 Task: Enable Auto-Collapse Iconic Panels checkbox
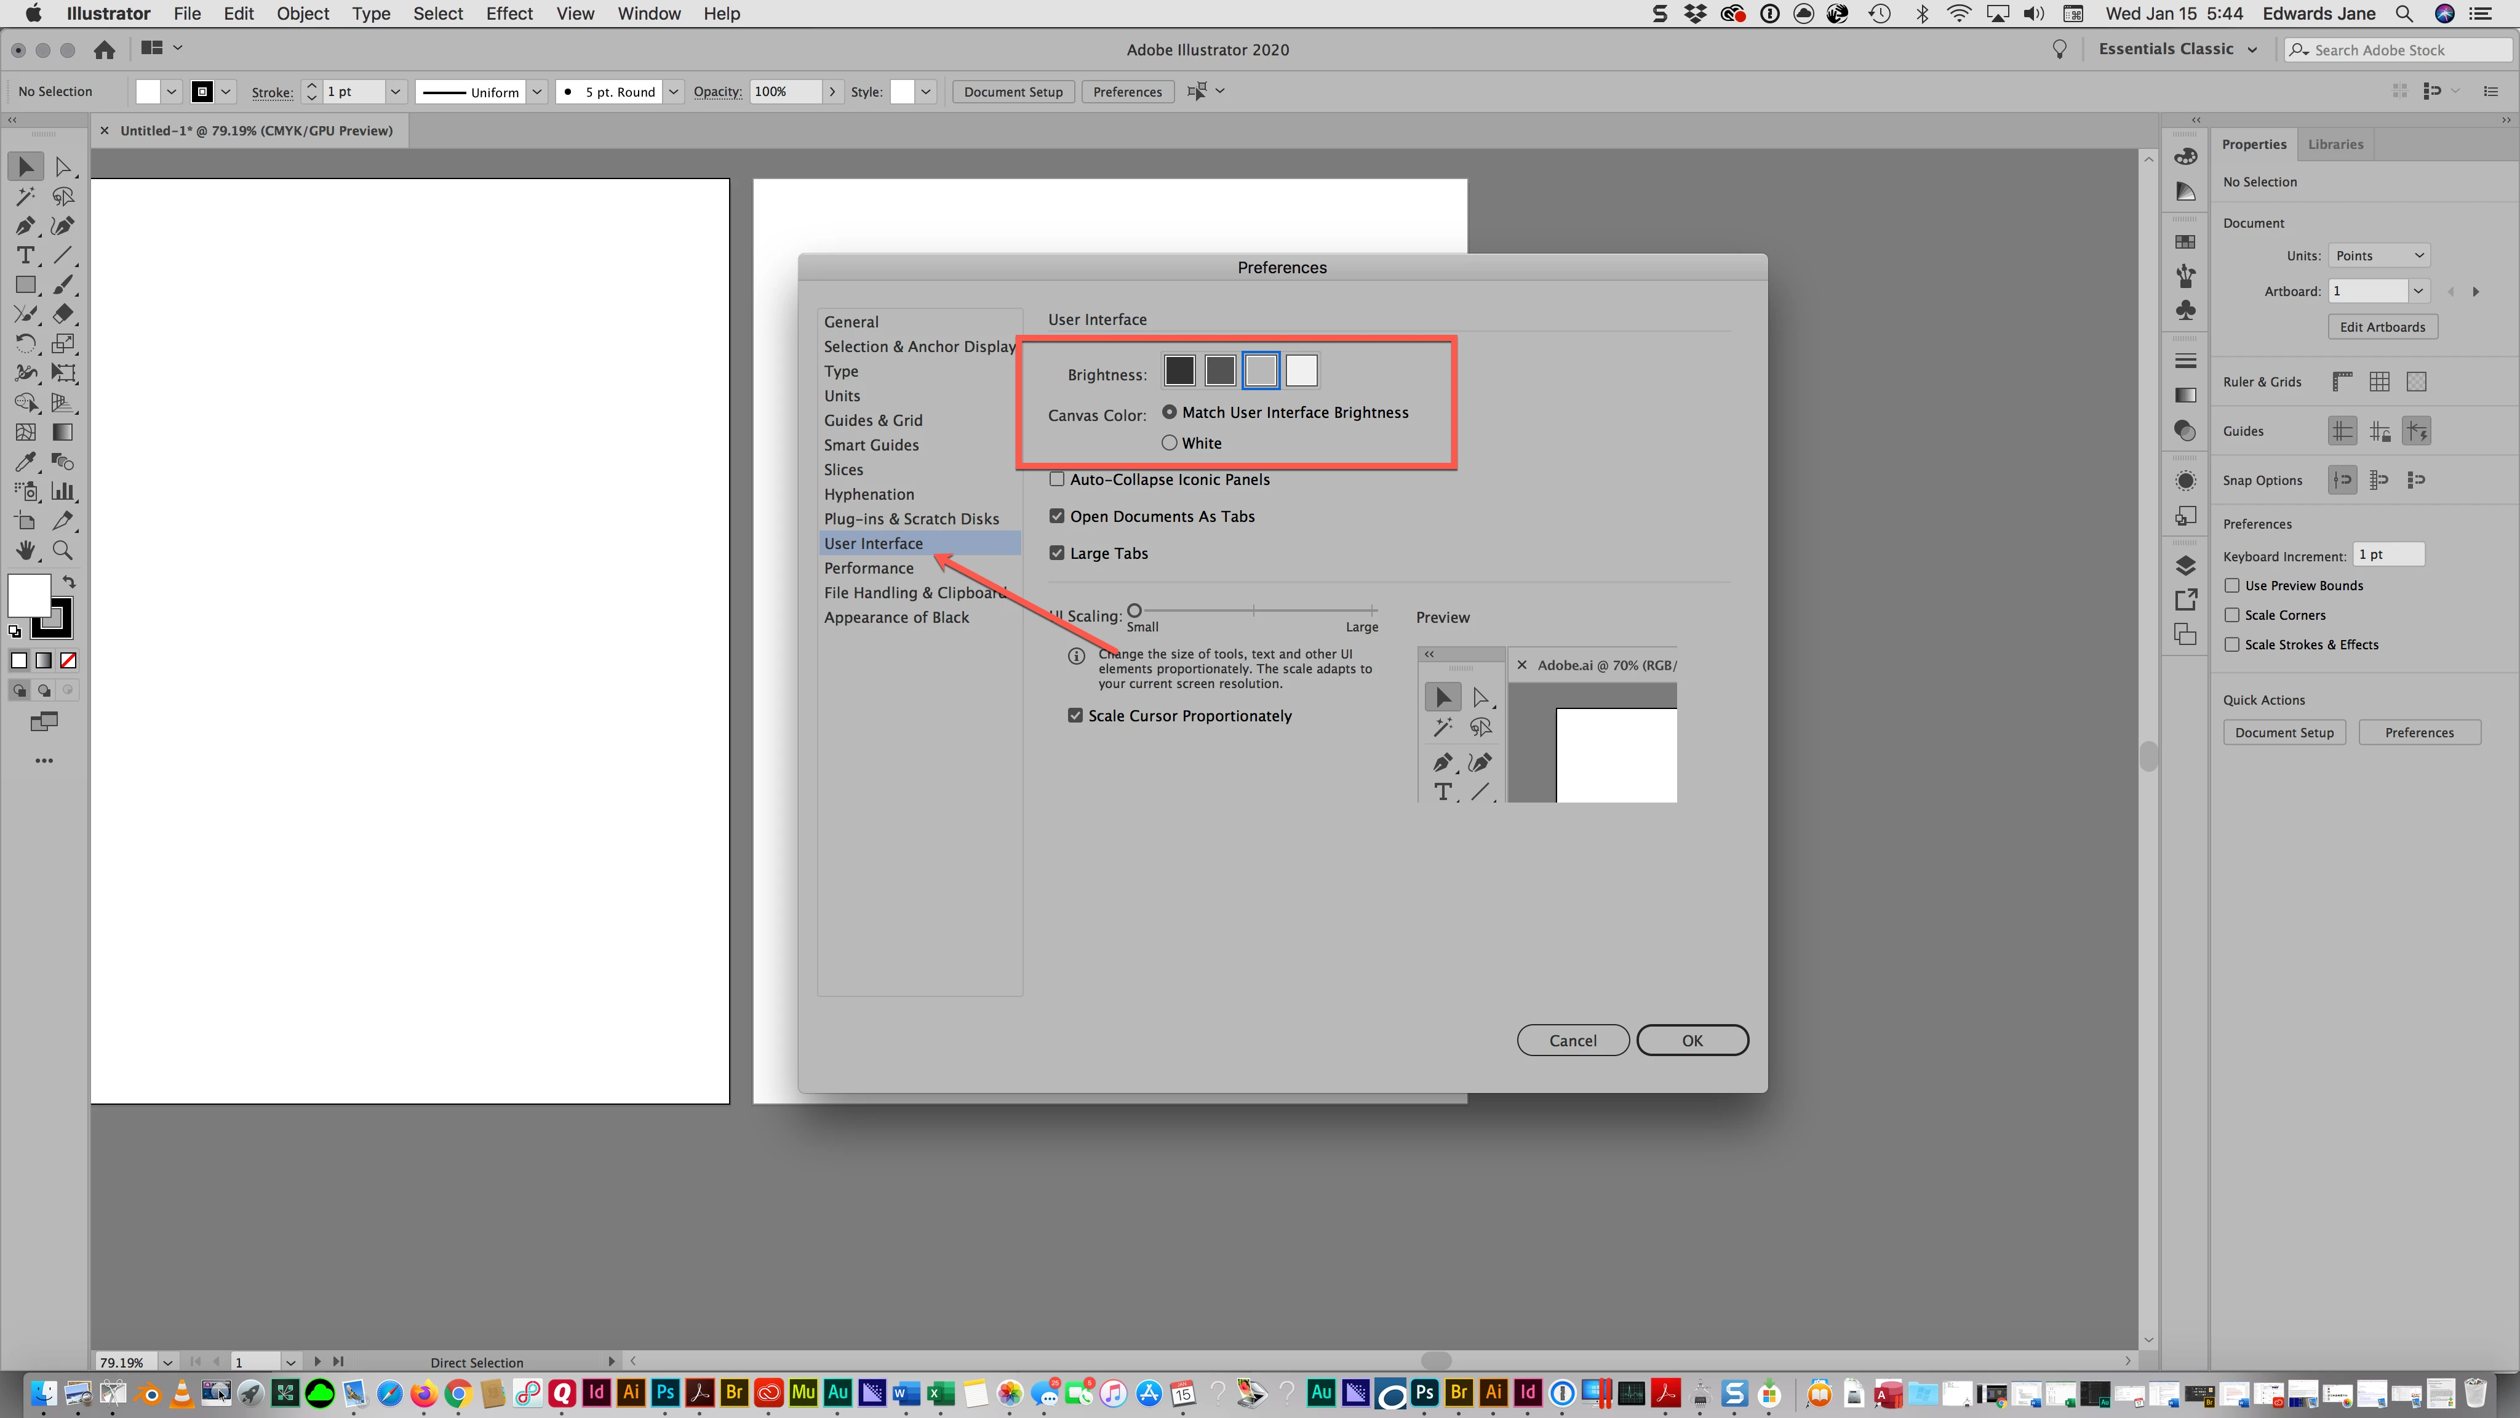tap(1056, 479)
